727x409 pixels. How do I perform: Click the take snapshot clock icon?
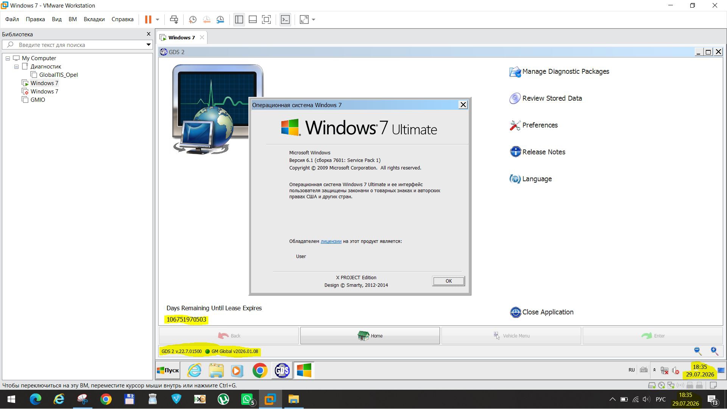(x=192, y=19)
